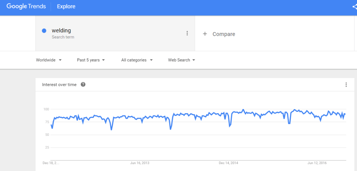Screen dimensions: 357x171
Task: Click the Google Trends logo
Action: pos(26,6)
